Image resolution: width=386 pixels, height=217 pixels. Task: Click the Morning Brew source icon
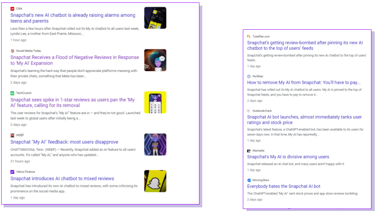pyautogui.click(x=249, y=180)
